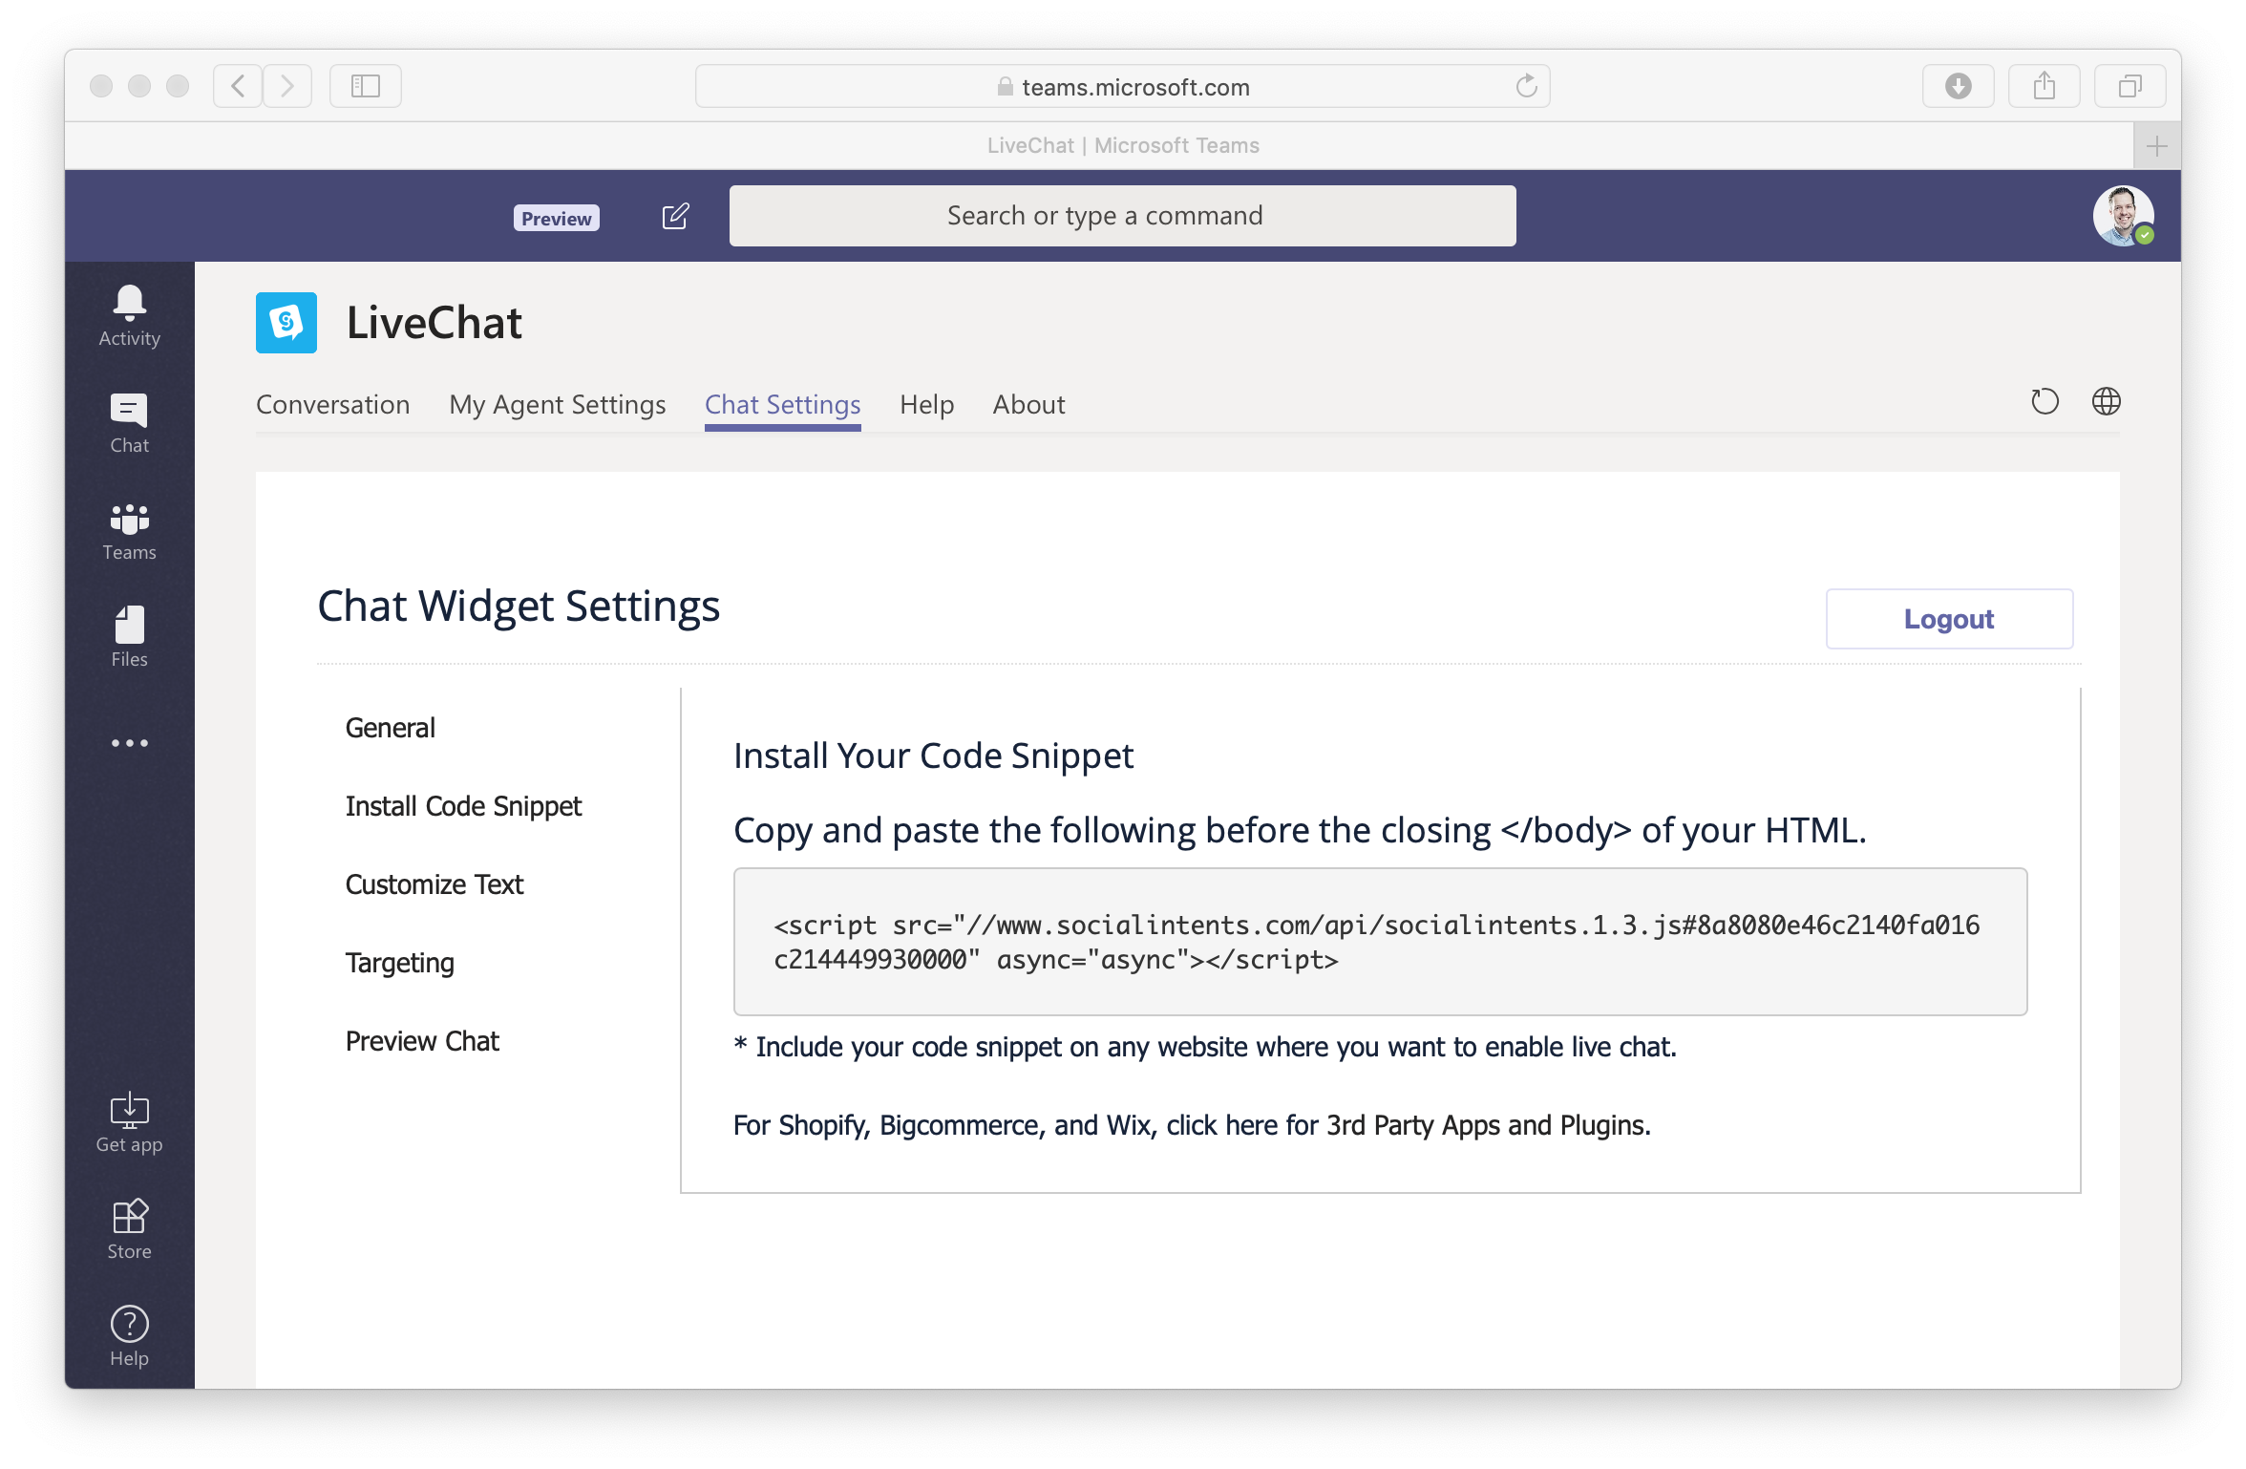This screenshot has width=2246, height=1469.
Task: Click the globe/language icon top right
Action: click(2107, 402)
